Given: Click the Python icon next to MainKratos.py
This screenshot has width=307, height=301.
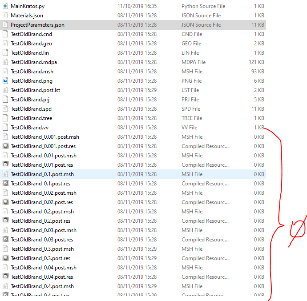Looking at the screenshot, I should [5, 6].
